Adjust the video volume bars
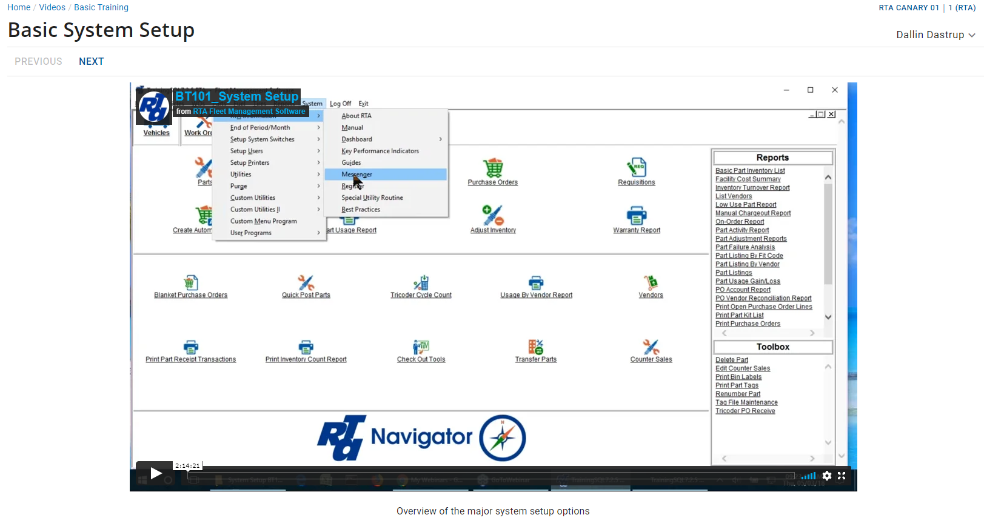 click(x=808, y=476)
